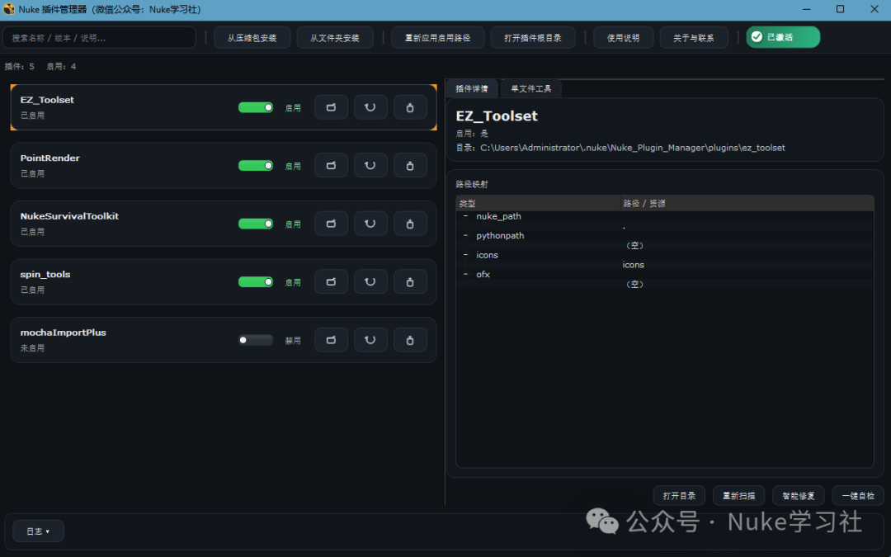Select the NukeSurvivalToolkit plugin name

[x=69, y=216]
